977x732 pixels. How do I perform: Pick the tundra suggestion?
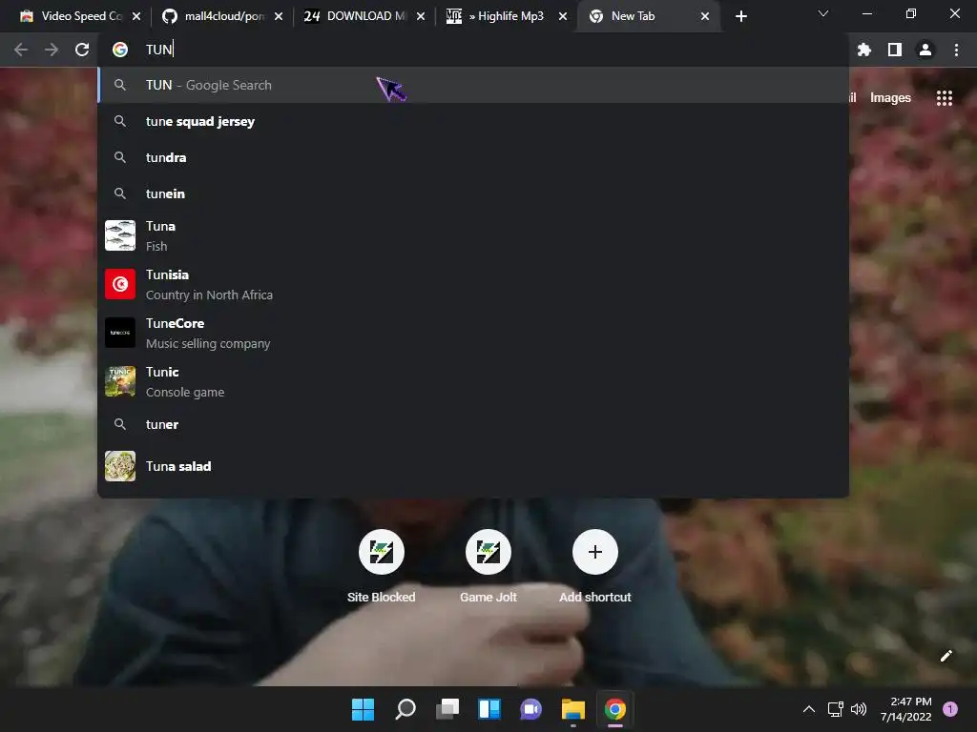pos(473,157)
